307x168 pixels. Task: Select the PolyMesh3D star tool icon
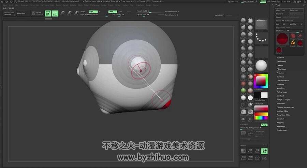click(300, 36)
